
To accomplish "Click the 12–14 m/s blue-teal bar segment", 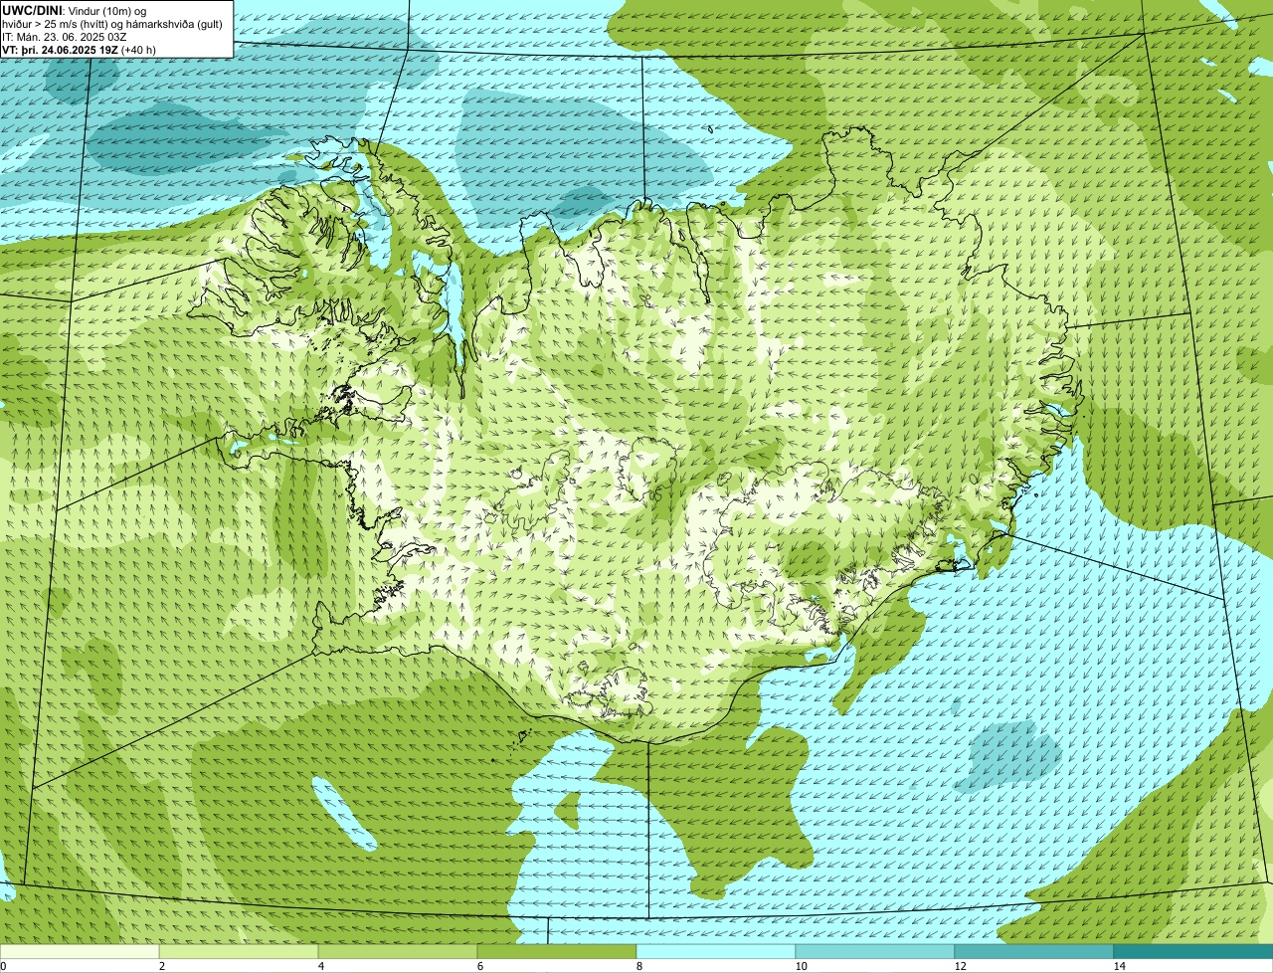I will pos(1034,951).
